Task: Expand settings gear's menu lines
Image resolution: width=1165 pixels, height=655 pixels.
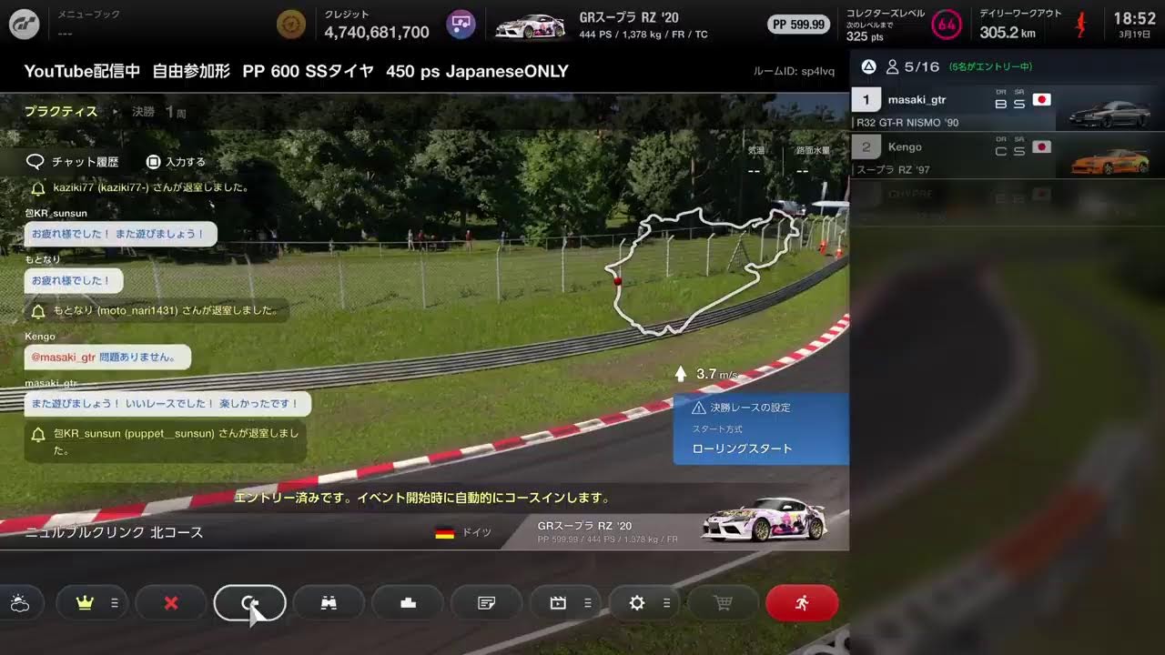Action: pos(667,603)
